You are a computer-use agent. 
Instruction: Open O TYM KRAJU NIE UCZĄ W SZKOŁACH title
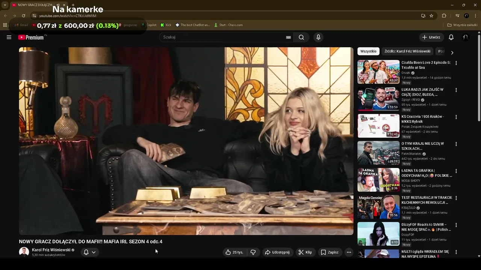(x=423, y=146)
